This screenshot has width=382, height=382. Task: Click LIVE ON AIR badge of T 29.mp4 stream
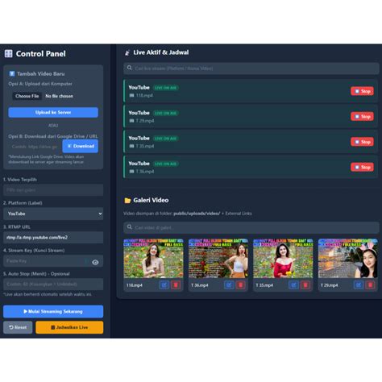(x=166, y=113)
